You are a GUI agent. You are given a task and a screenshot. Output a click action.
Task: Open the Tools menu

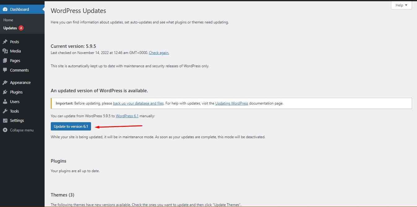pyautogui.click(x=22, y=111)
